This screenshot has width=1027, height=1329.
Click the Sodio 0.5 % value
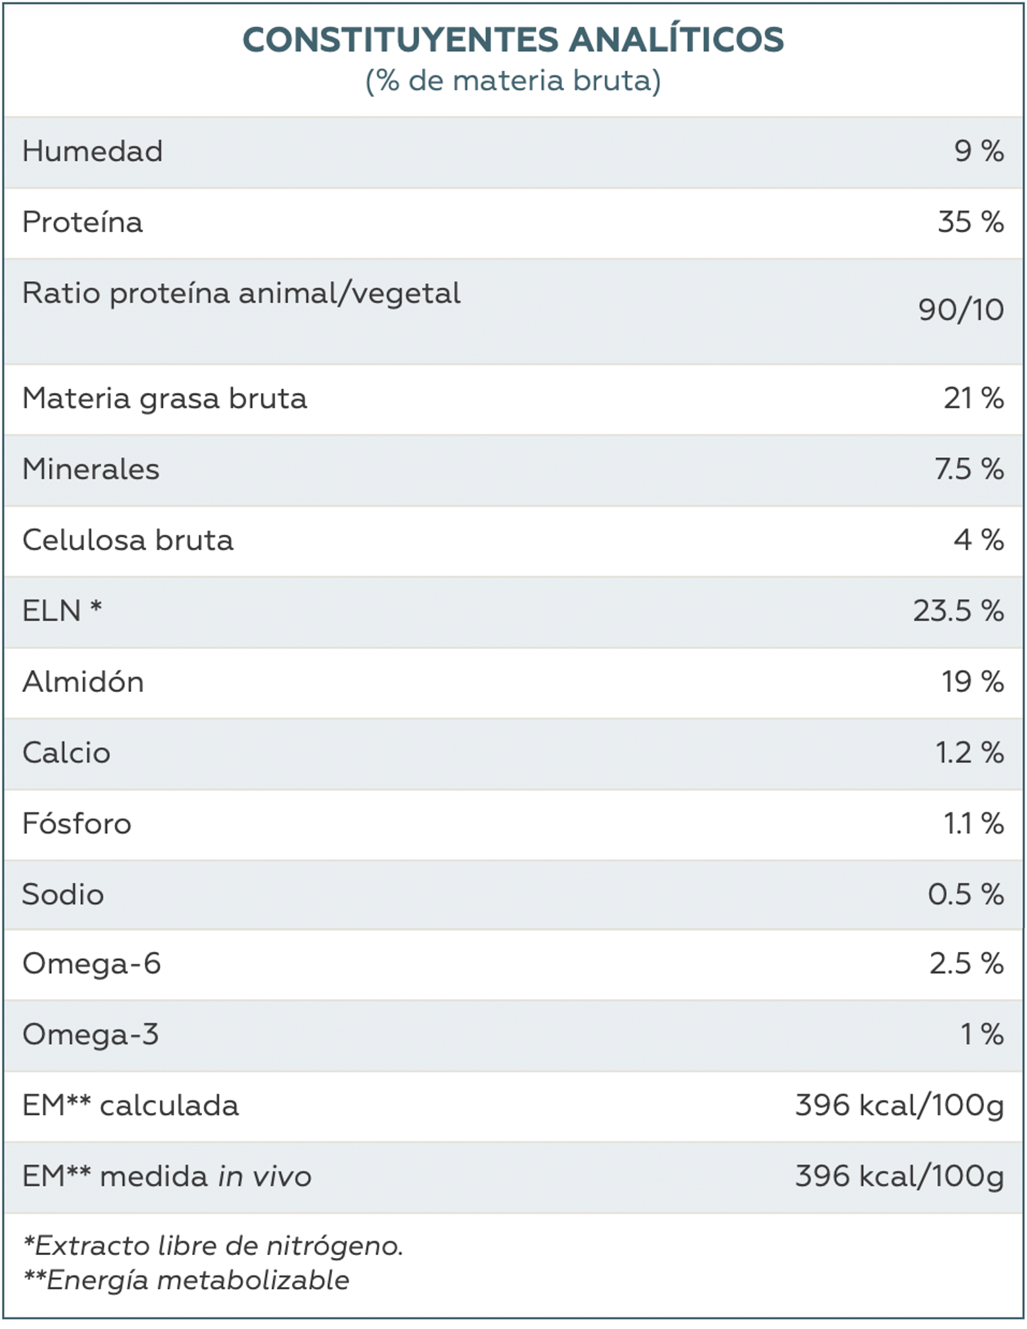965,894
